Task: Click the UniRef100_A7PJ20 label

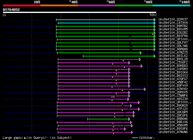Action: pos(173,109)
